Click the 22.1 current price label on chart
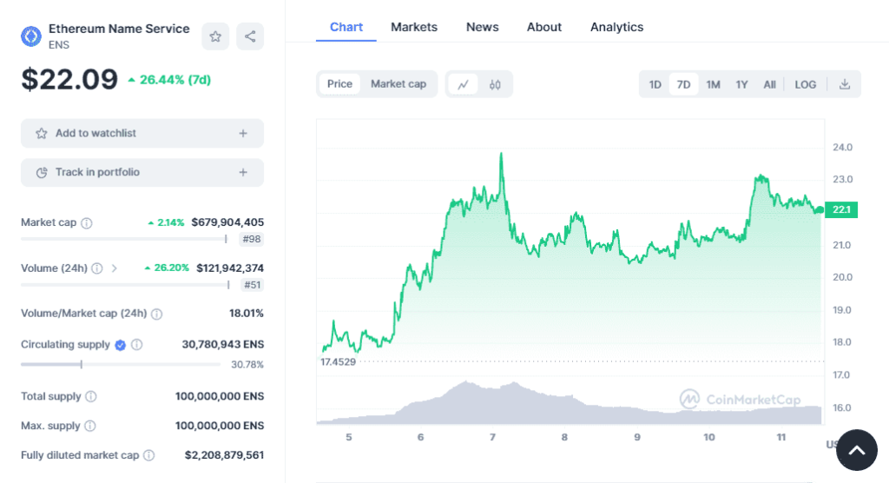Screen dimensions: 889x483 (841, 209)
